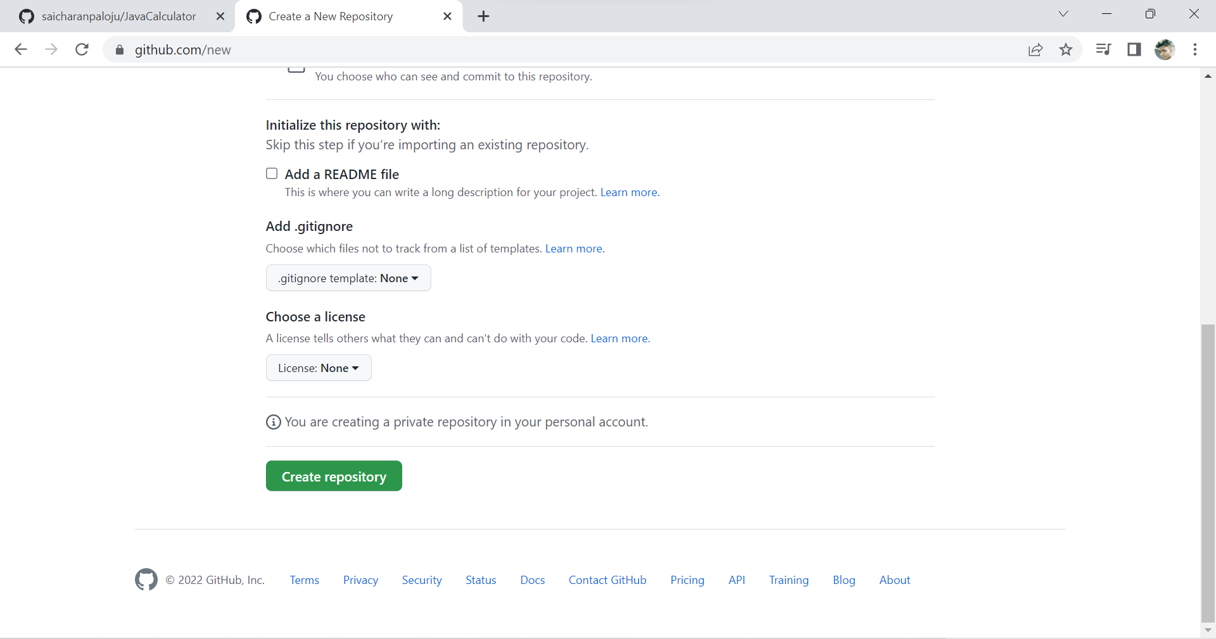The height and width of the screenshot is (639, 1216).
Task: Open the browser media controls icon
Action: coord(1103,50)
